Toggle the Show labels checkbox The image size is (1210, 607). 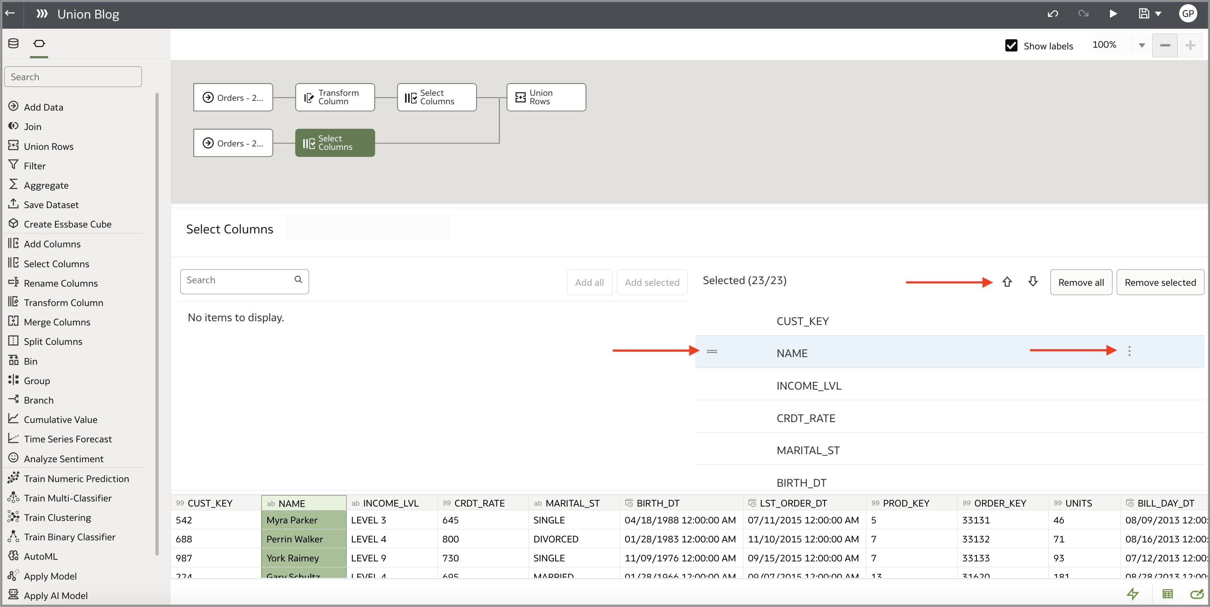coord(1011,45)
